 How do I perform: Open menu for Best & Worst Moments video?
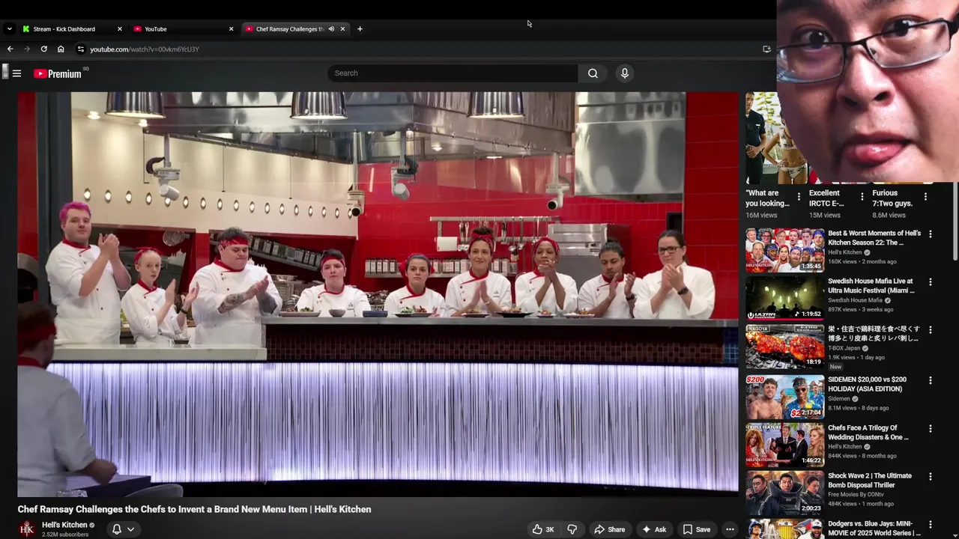coord(931,234)
